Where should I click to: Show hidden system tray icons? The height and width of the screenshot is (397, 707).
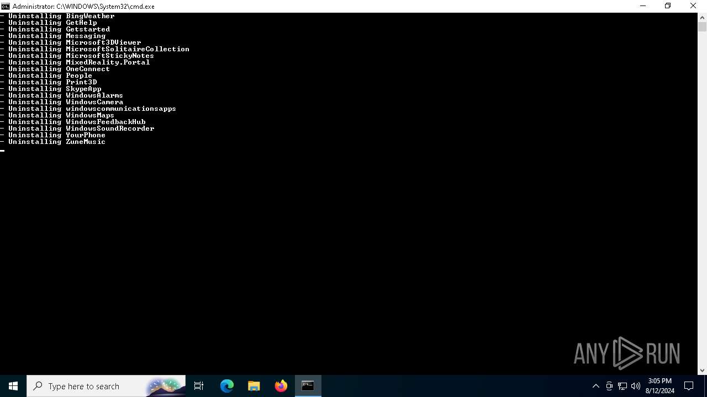[x=595, y=386]
